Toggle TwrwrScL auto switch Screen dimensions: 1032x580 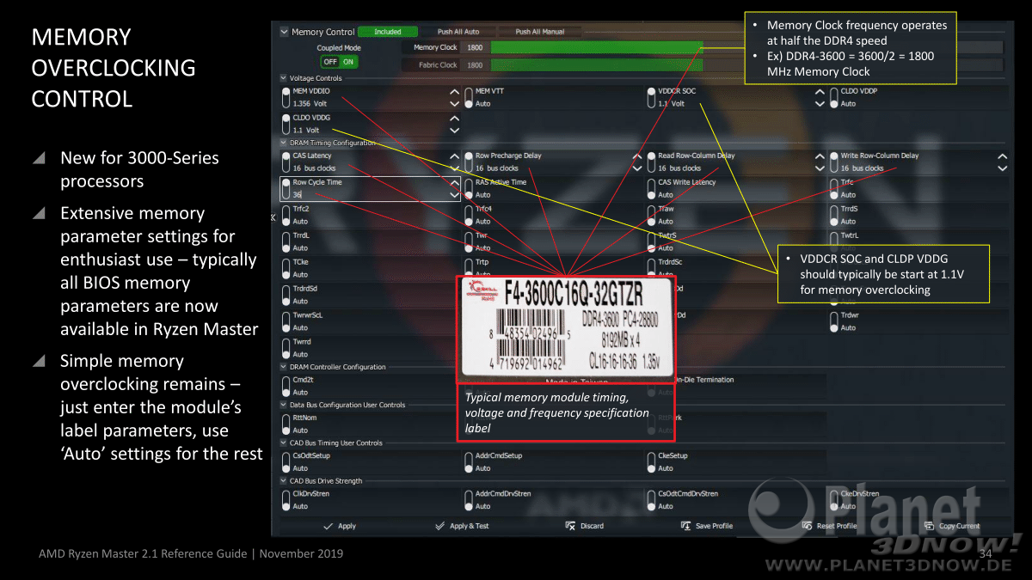[286, 321]
